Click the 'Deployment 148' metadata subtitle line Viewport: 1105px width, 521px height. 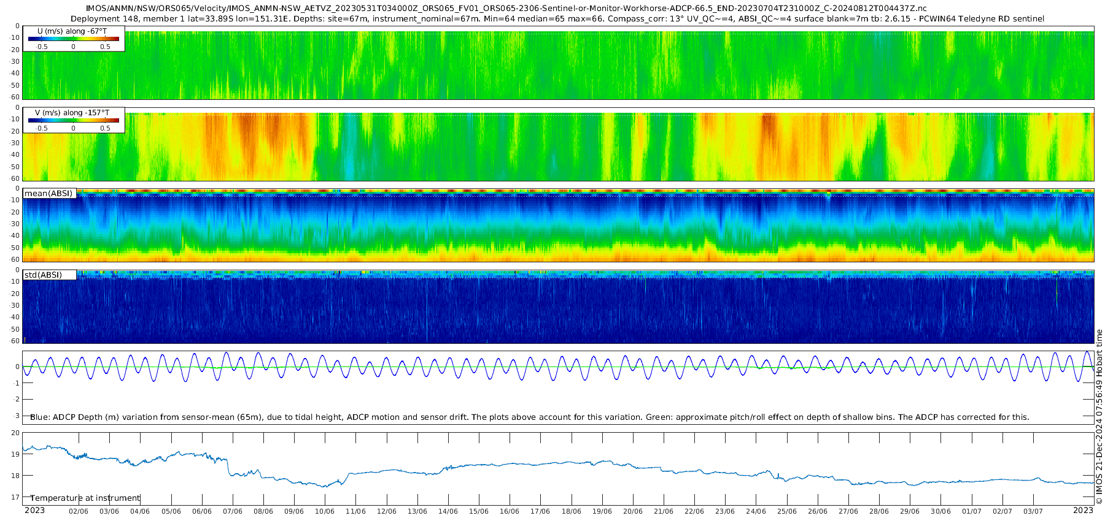click(x=557, y=19)
